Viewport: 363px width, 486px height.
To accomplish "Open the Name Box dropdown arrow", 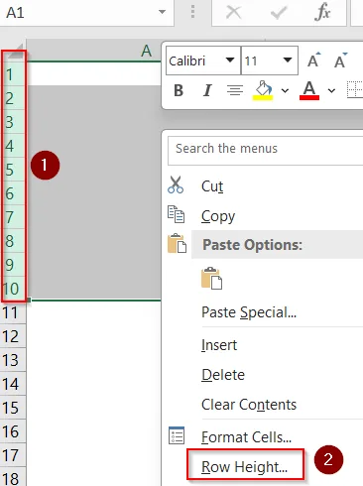I will coord(162,12).
